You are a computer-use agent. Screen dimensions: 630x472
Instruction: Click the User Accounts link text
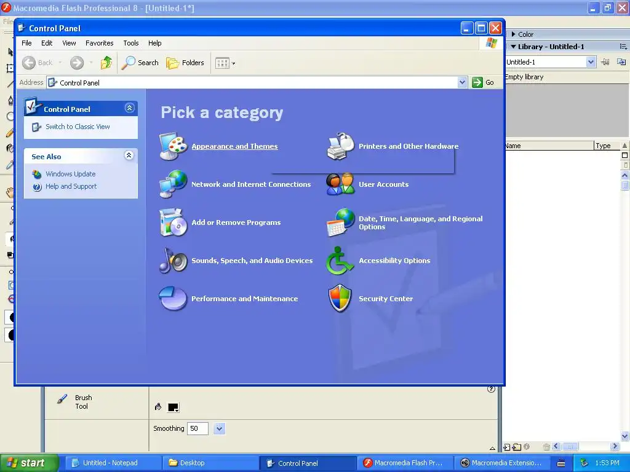click(x=384, y=184)
